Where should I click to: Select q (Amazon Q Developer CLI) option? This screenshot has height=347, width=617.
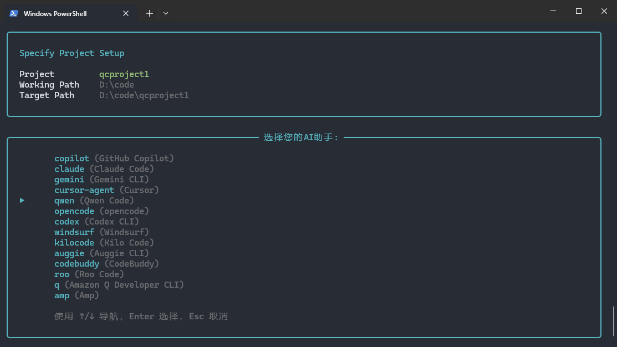(x=56, y=284)
